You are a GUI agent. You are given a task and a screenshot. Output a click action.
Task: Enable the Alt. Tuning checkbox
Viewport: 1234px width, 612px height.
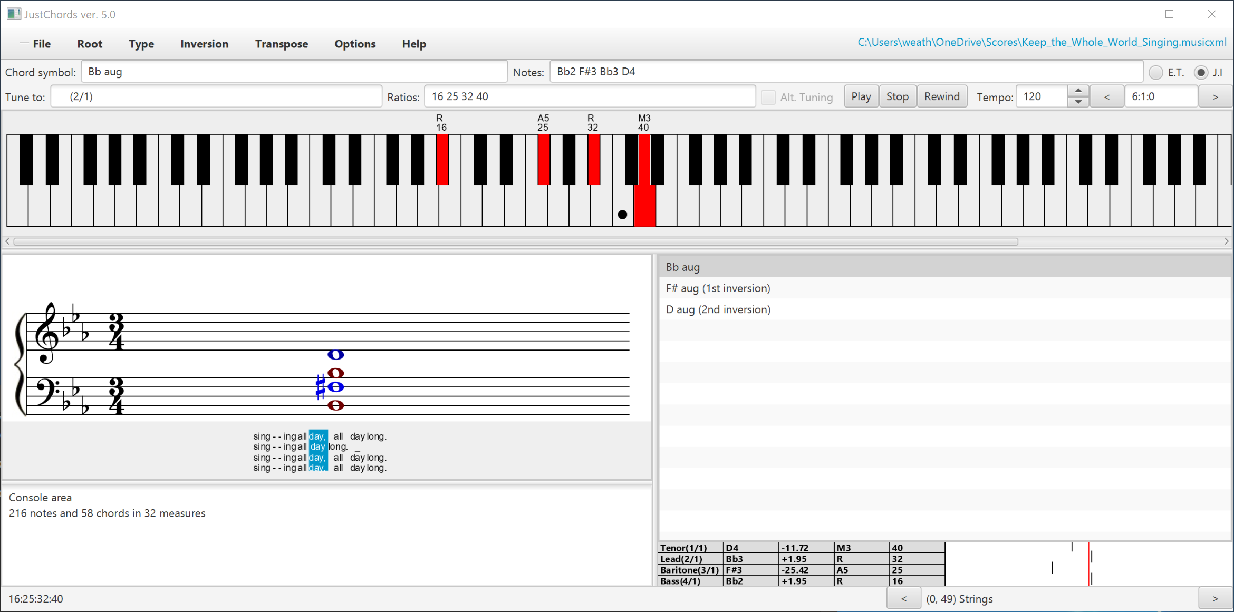[768, 97]
